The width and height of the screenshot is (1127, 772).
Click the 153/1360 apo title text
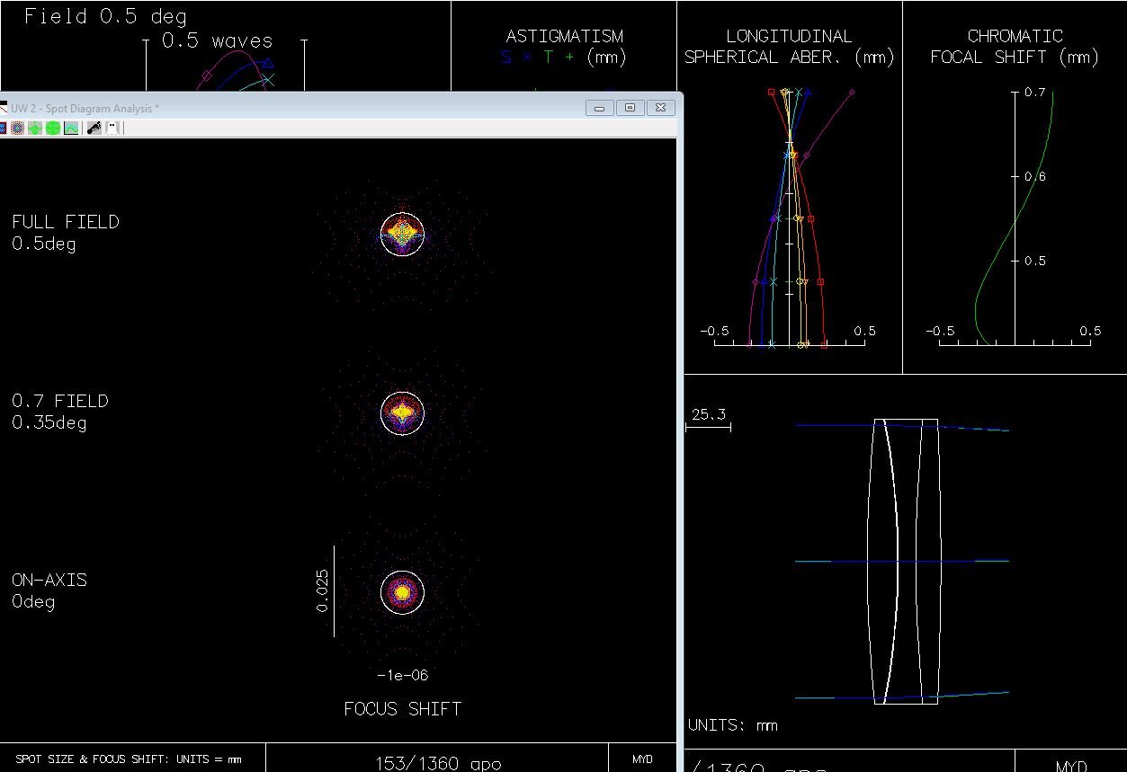coord(438,763)
